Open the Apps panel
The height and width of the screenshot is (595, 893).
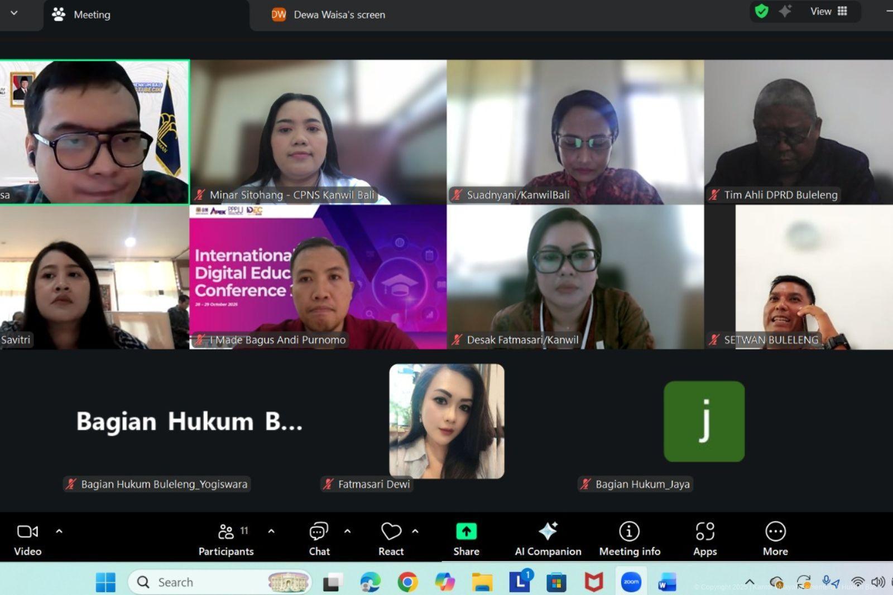point(705,539)
